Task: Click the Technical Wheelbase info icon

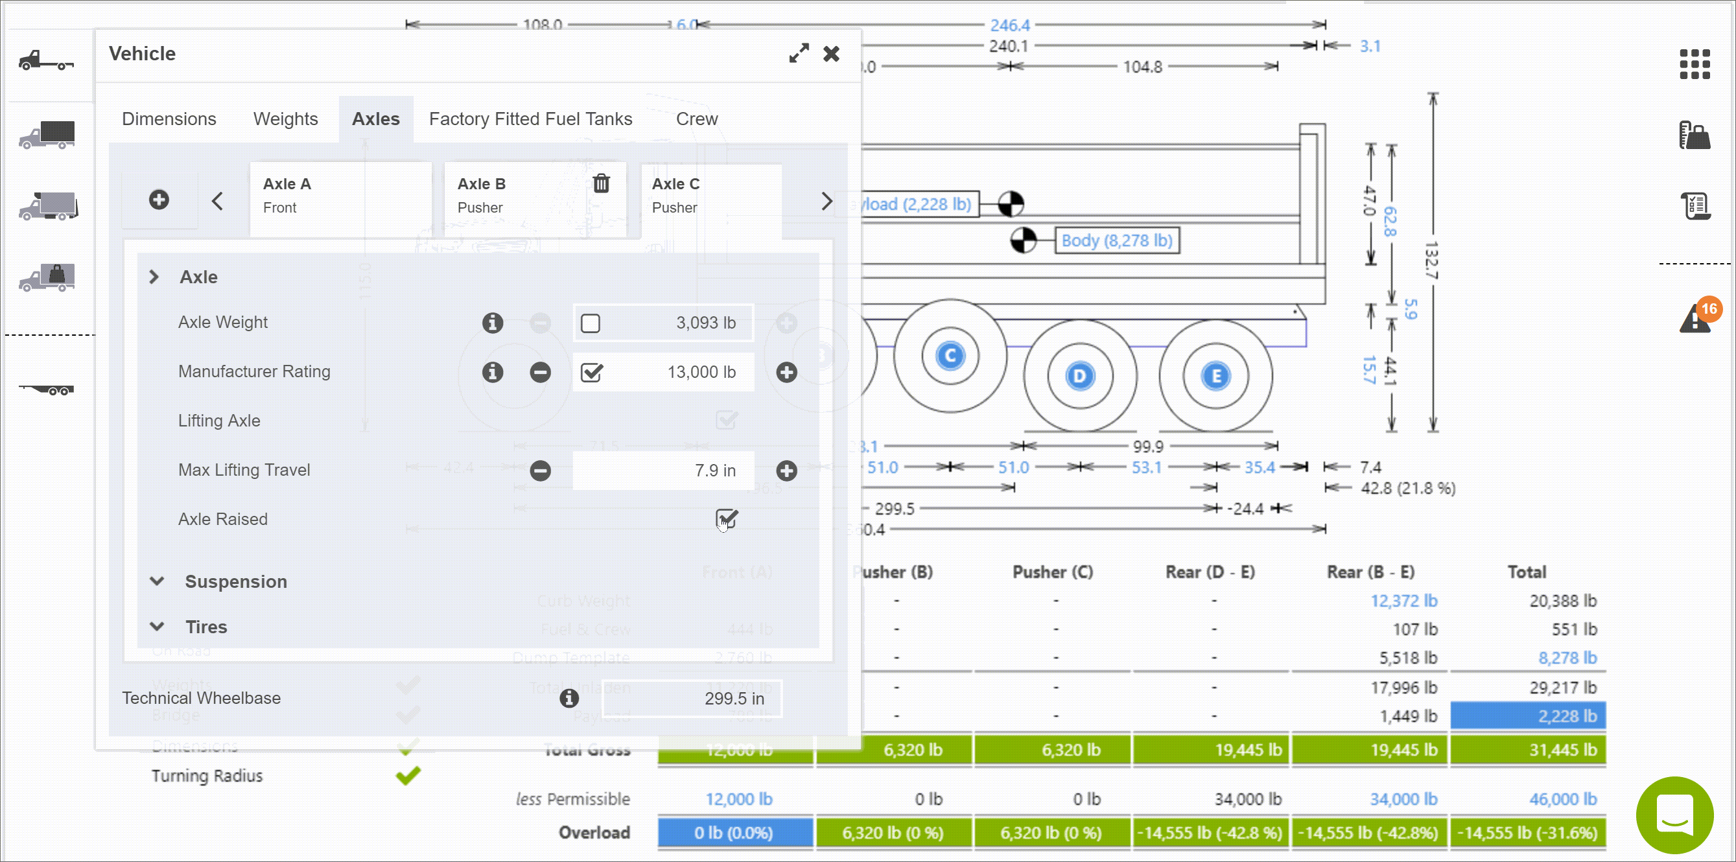Action: click(x=569, y=698)
